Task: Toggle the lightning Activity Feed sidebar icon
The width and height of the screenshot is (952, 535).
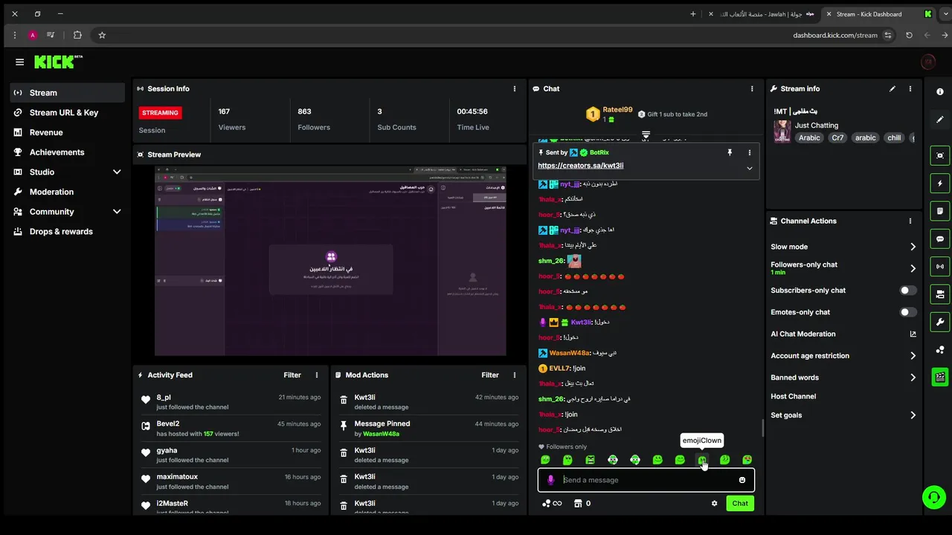Action: click(x=940, y=183)
